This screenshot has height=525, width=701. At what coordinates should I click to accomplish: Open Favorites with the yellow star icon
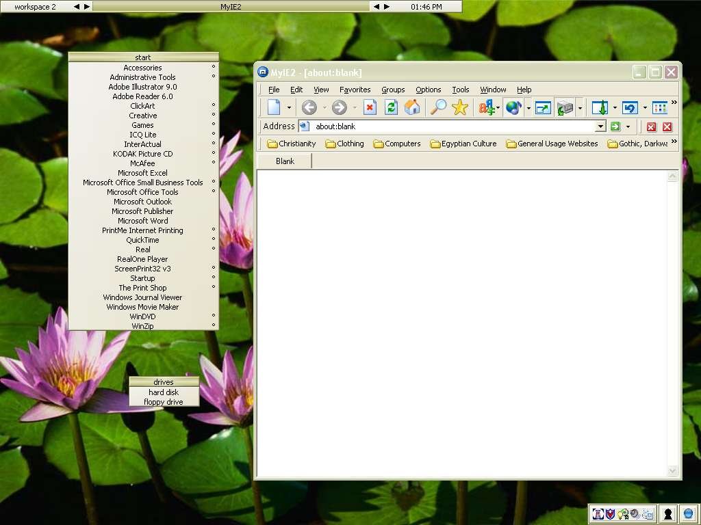(459, 107)
